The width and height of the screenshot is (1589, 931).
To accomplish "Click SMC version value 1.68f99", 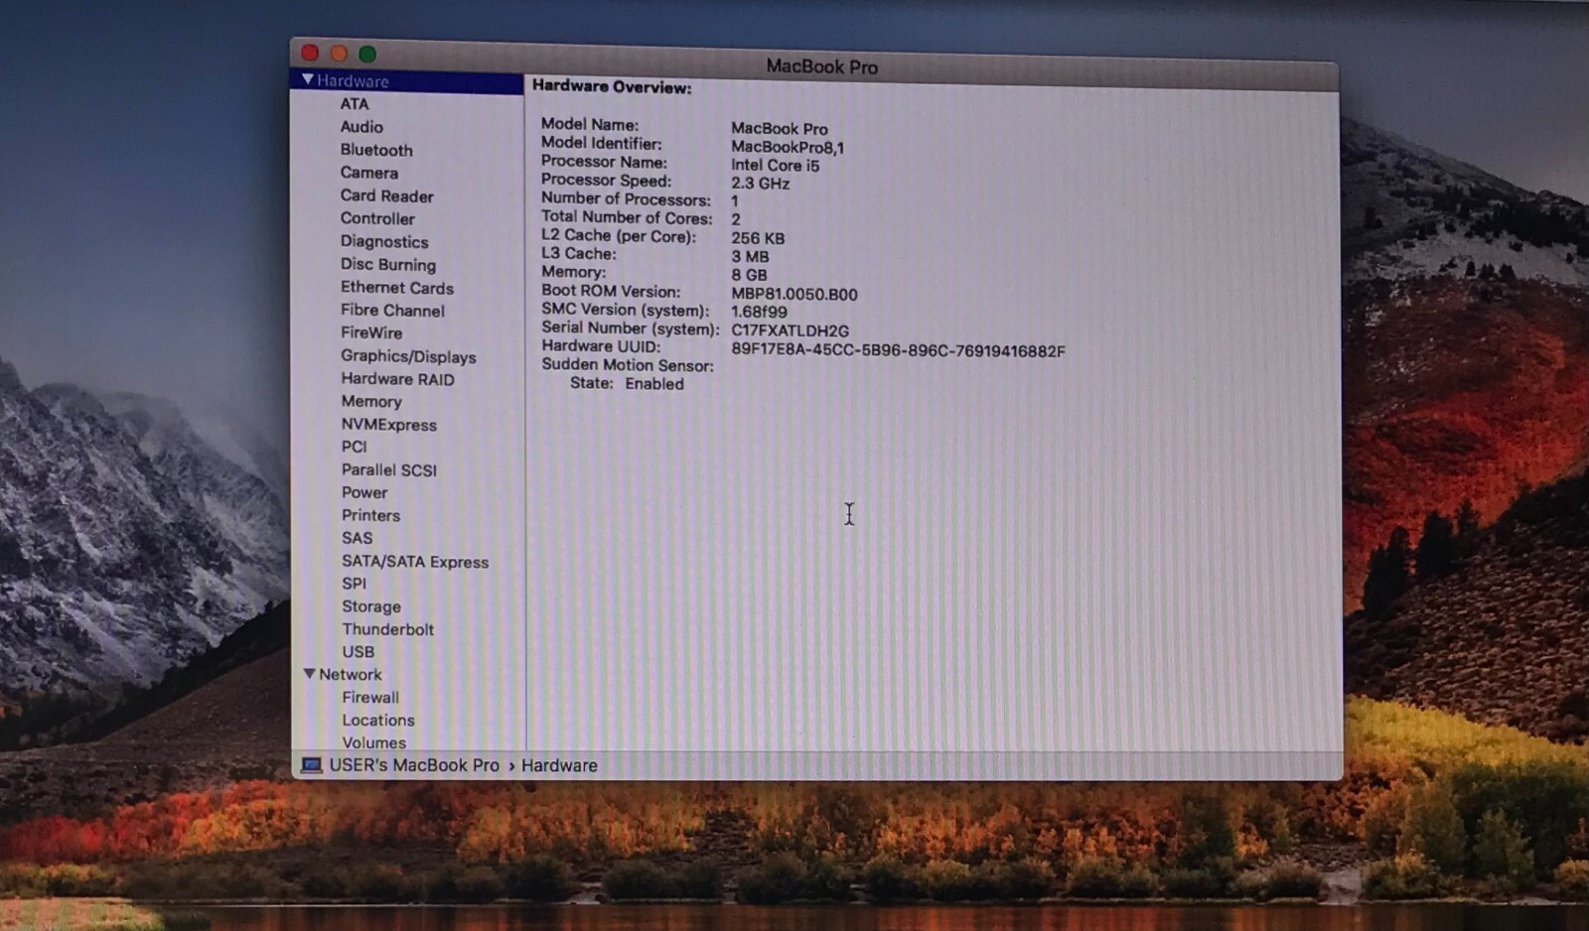I will 759,312.
